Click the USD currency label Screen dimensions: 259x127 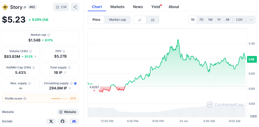click(253, 116)
